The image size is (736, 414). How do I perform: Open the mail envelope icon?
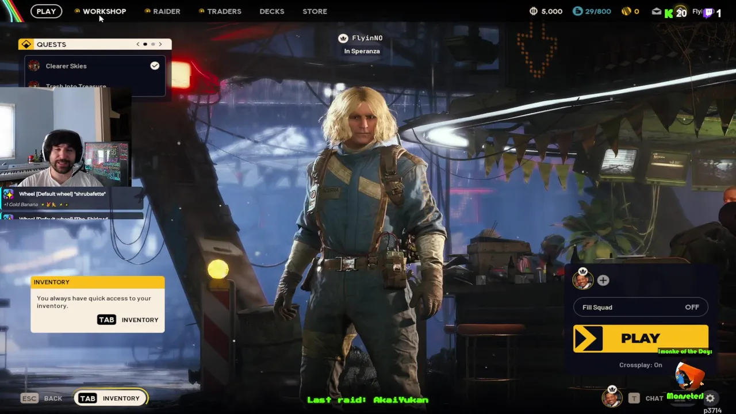coord(656,11)
